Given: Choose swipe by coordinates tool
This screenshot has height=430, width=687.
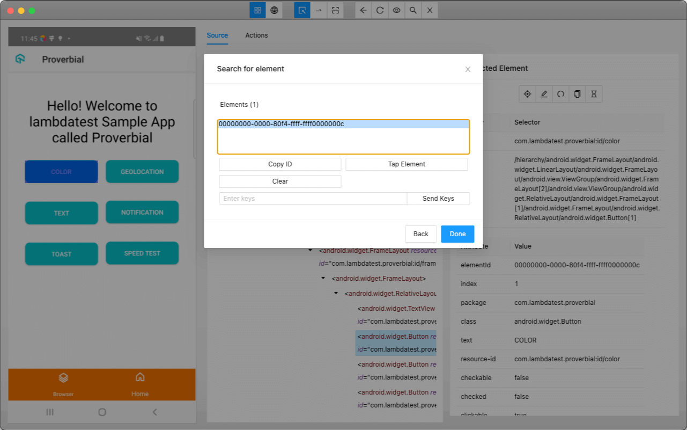Looking at the screenshot, I should coord(319,10).
